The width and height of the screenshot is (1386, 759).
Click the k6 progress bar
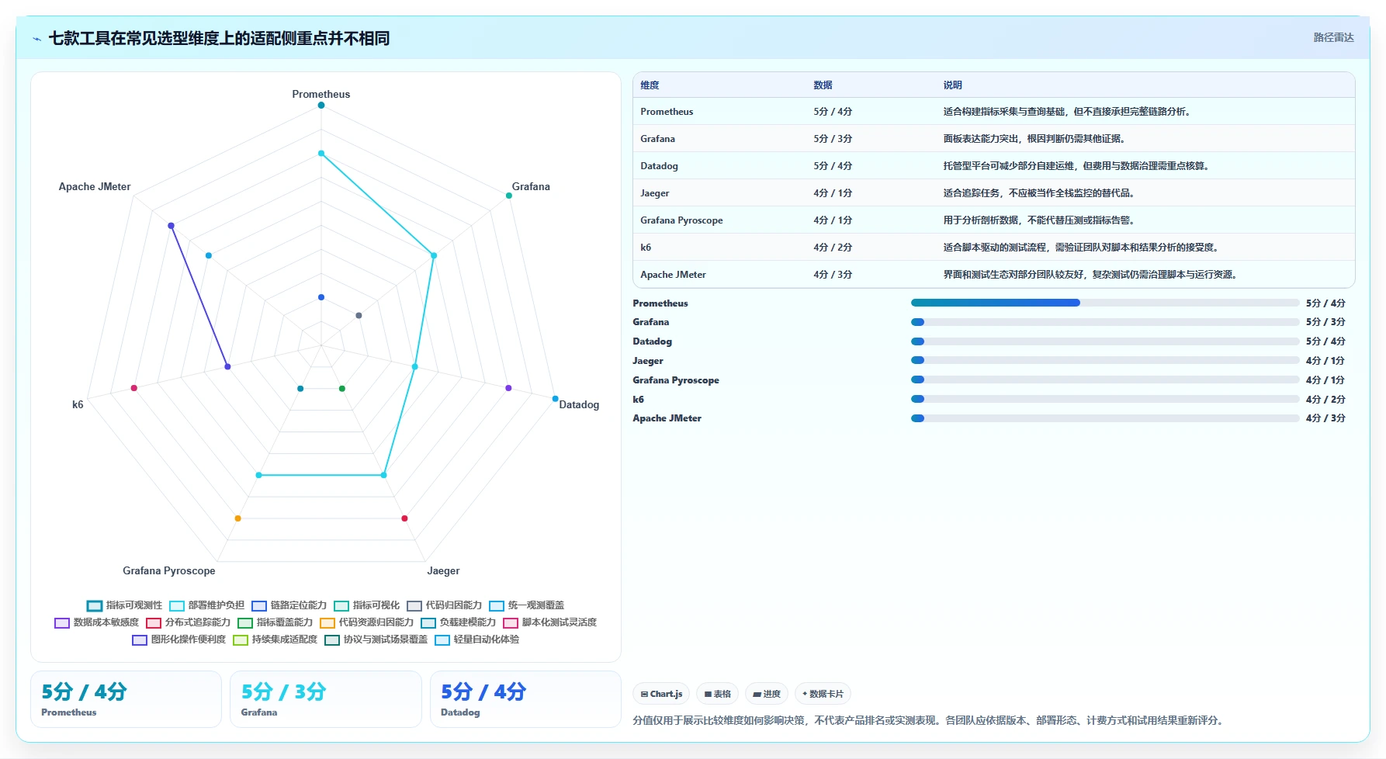pos(1105,399)
